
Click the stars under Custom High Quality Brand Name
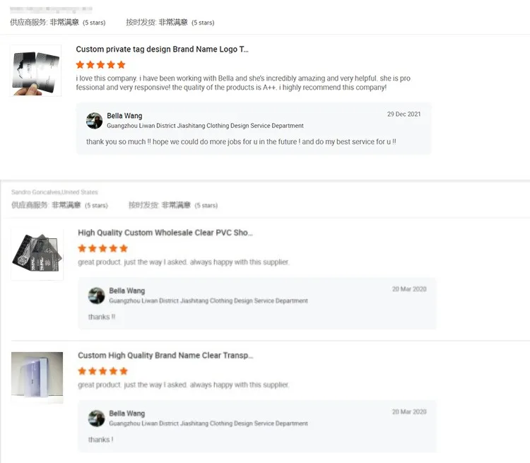point(102,371)
